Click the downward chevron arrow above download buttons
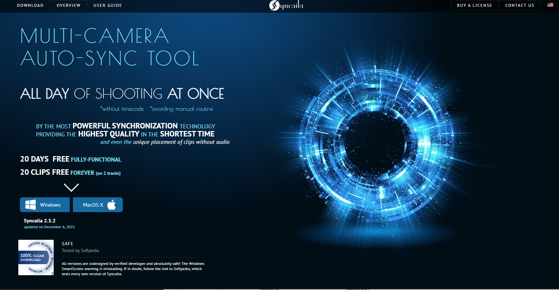This screenshot has width=559, height=290. click(71, 187)
